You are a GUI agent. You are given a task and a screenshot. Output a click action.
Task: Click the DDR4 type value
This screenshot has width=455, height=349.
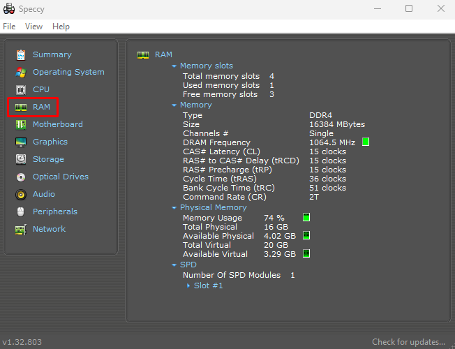click(320, 115)
